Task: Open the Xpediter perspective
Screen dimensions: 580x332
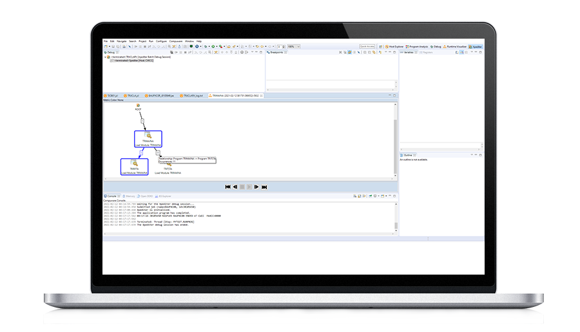Action: point(476,46)
